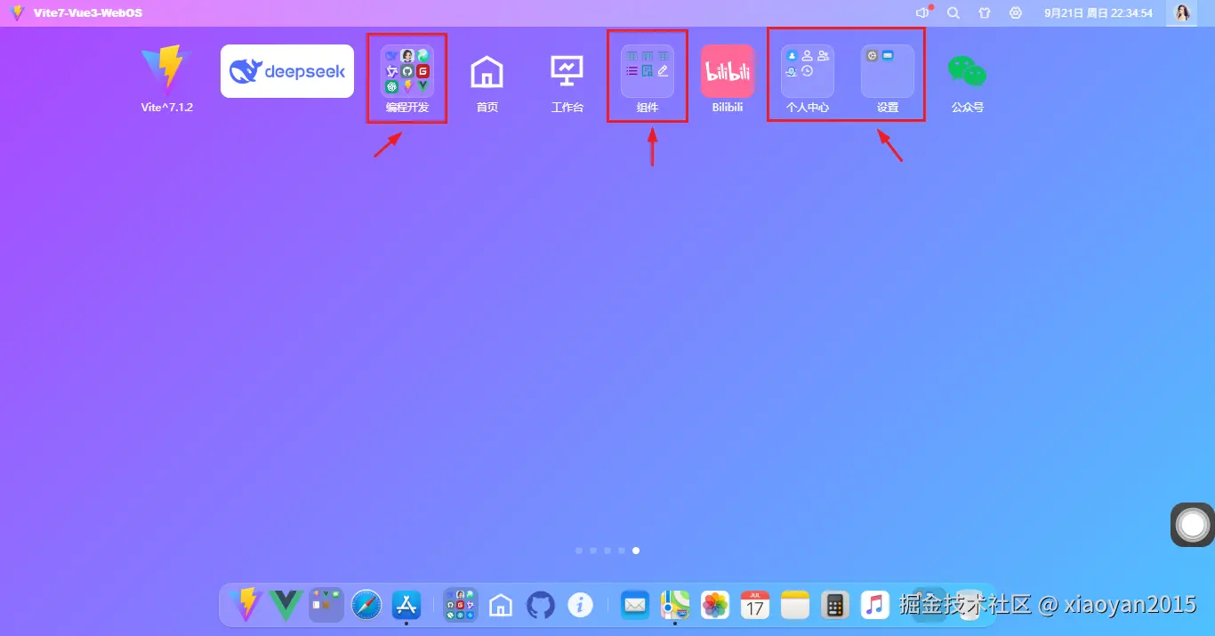Open the Vite^7.1.2 desktop shortcut
The width and height of the screenshot is (1215, 636).
tap(167, 71)
